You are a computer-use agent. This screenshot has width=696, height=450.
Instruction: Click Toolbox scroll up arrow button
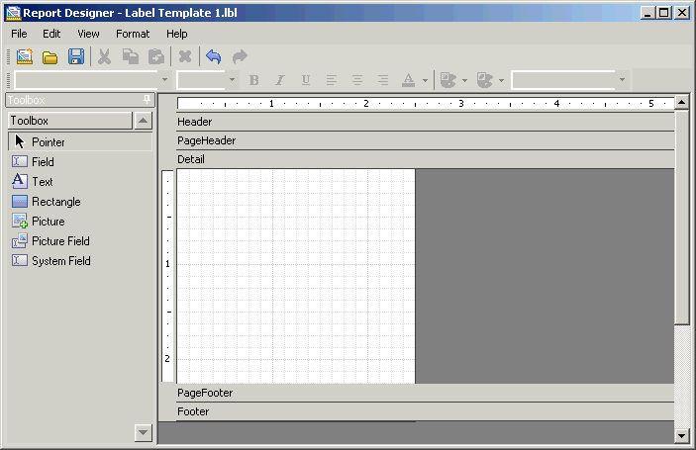point(143,121)
